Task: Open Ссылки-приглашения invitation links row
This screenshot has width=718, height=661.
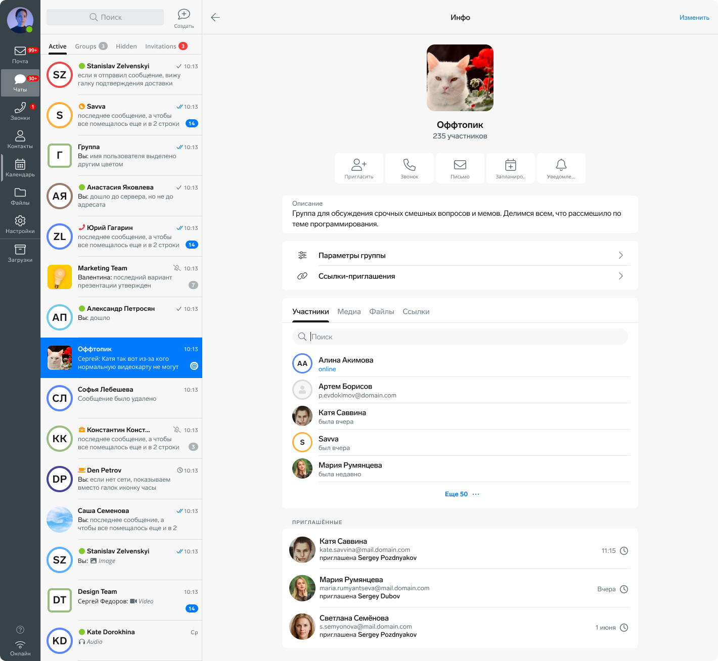Action: pyautogui.click(x=460, y=276)
